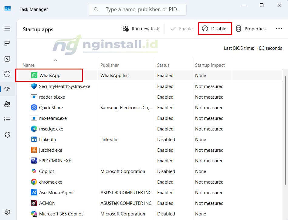
Task: Select ACMON row name
Action: [47, 203]
